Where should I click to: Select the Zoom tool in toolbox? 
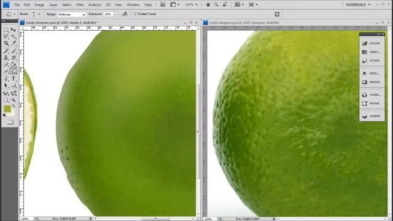(x=14, y=100)
